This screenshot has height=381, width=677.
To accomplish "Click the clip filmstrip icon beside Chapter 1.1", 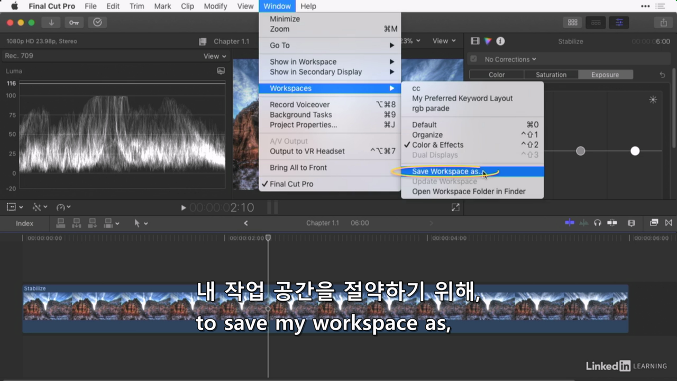I will pos(203,41).
